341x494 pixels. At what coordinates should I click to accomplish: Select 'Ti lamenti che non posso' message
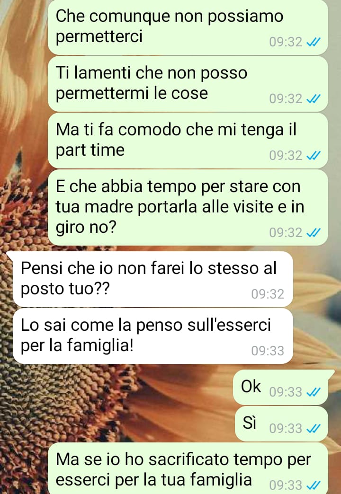[188, 84]
